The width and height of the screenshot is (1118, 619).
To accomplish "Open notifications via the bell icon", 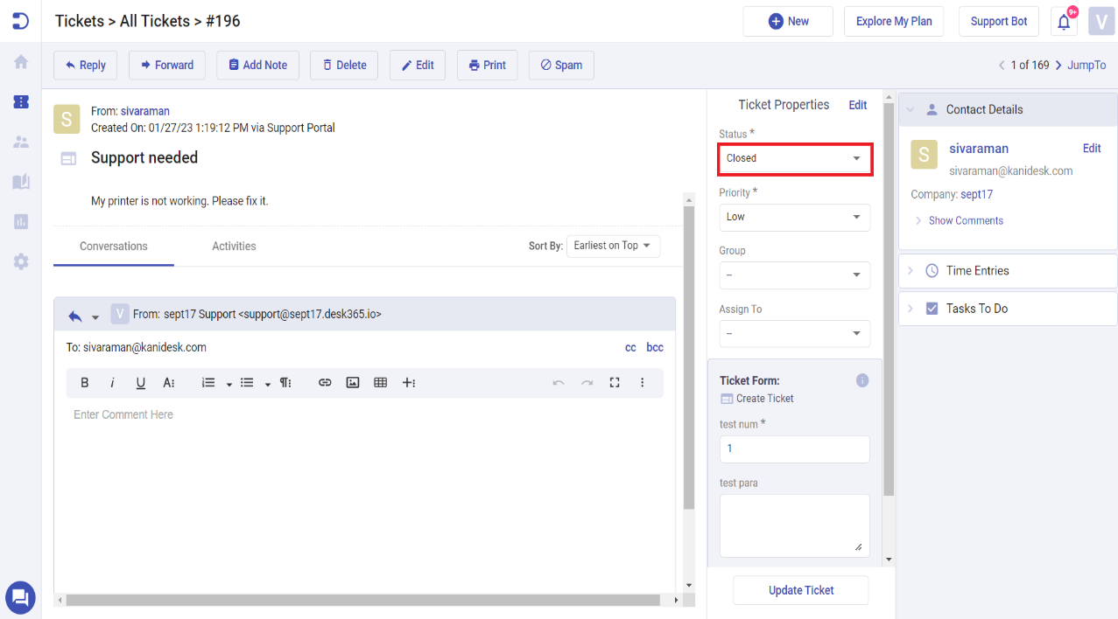I will [1062, 21].
